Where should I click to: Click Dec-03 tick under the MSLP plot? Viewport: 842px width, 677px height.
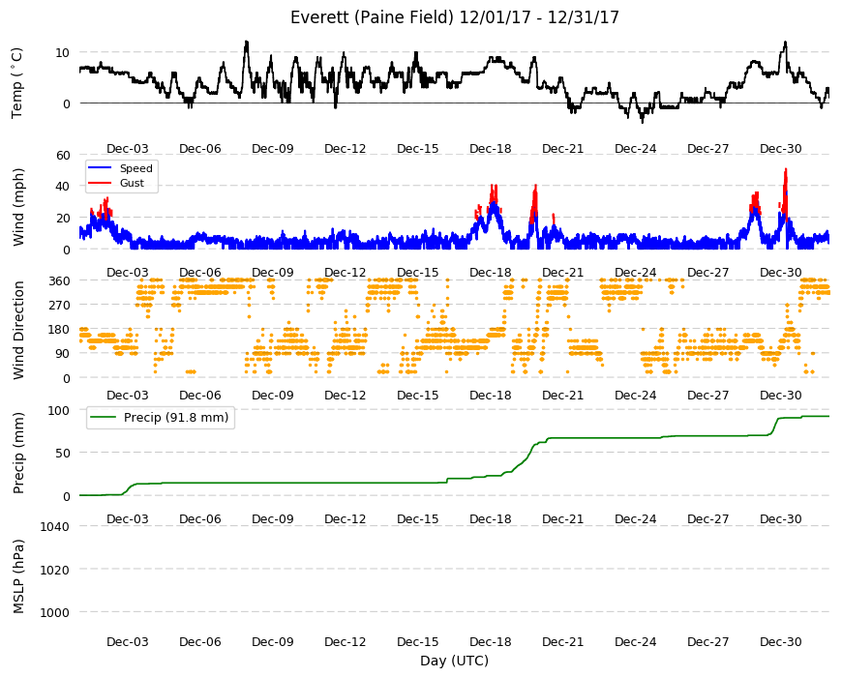127,641
